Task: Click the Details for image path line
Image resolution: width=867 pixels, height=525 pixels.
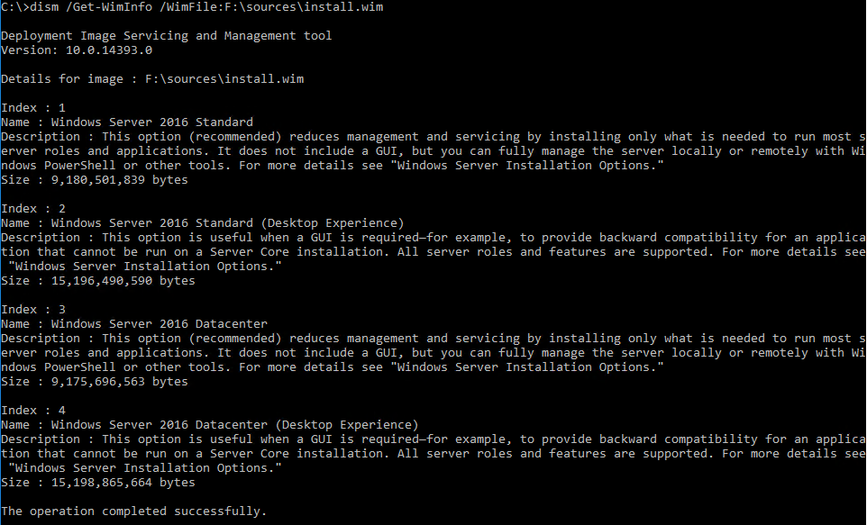Action: pyautogui.click(x=152, y=79)
